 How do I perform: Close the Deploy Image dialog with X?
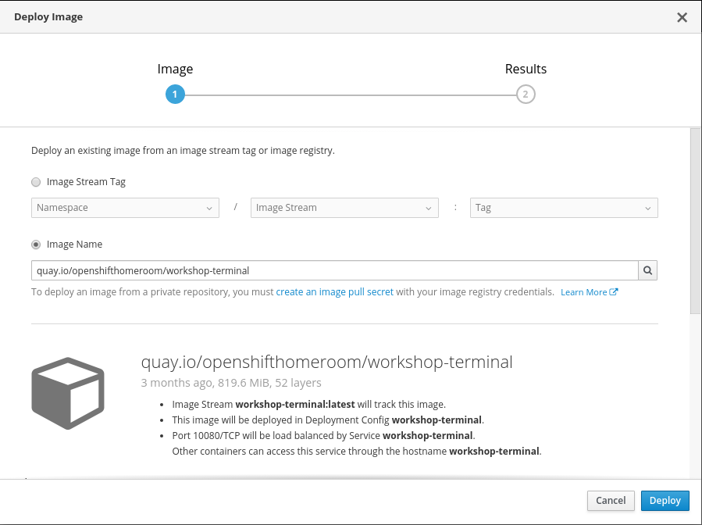682,17
